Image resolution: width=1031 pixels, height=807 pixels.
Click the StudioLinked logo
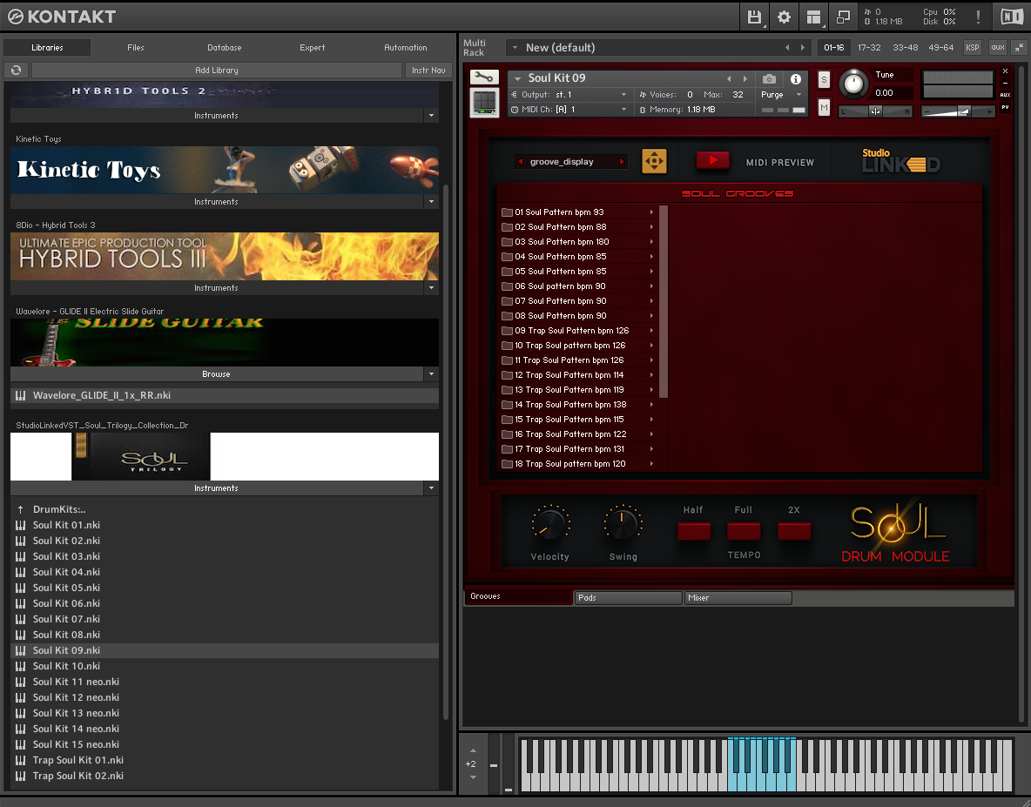point(900,161)
